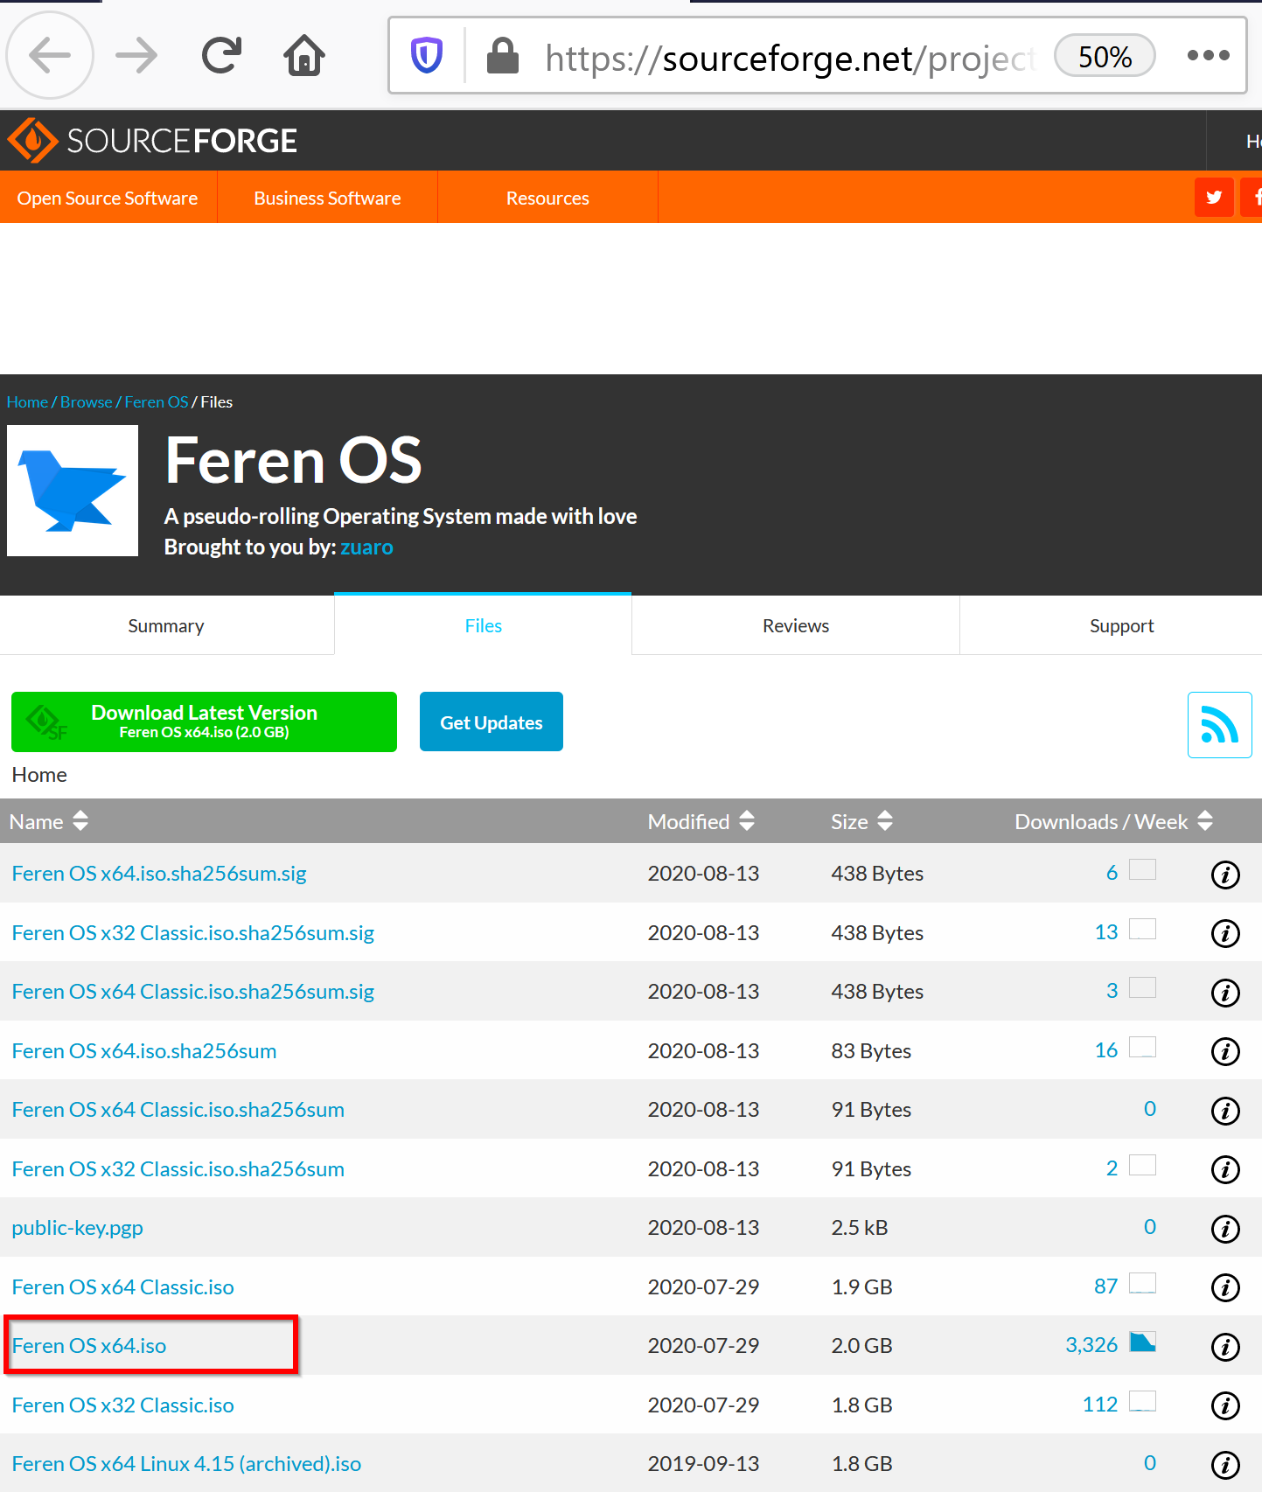Click the padlock site security icon

(503, 56)
